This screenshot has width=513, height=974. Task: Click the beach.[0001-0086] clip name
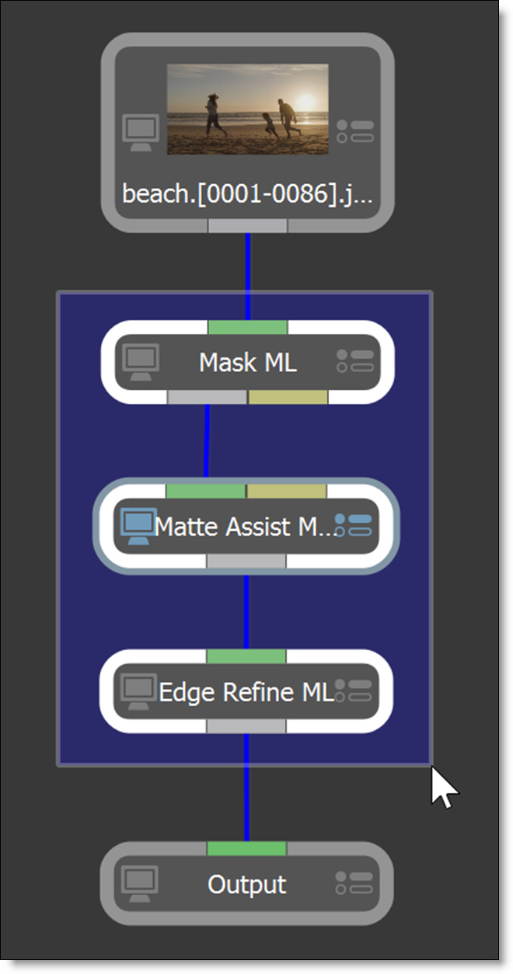(x=247, y=193)
